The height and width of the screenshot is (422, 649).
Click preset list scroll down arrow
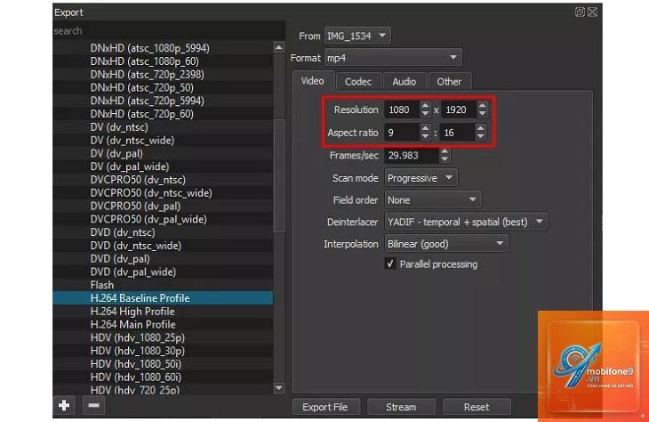(279, 388)
